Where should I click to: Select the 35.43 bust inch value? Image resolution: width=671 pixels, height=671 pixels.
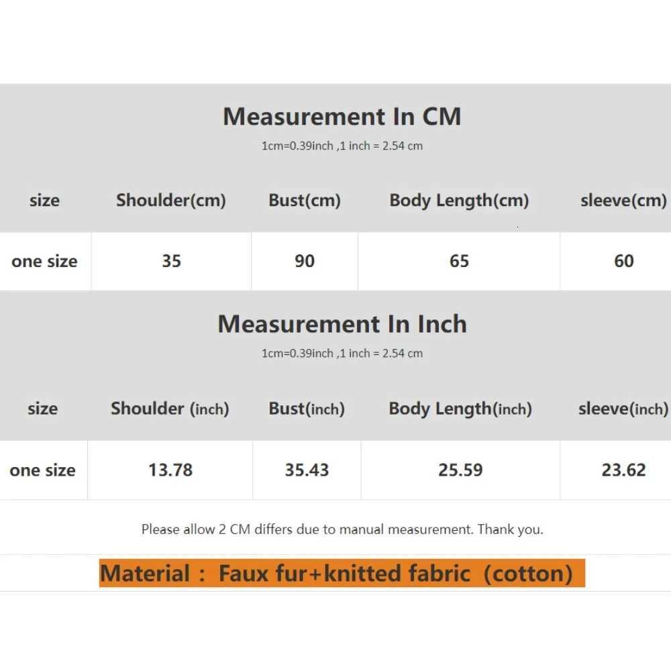[307, 470]
